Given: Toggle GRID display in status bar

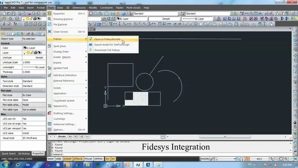Looking at the screenshot, I should (x=59, y=159).
